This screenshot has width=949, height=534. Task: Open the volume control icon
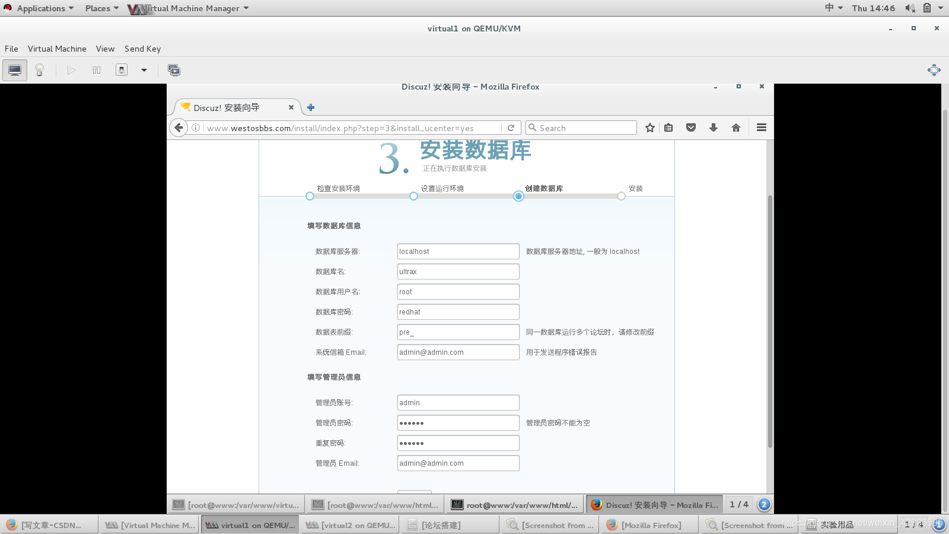tap(910, 8)
